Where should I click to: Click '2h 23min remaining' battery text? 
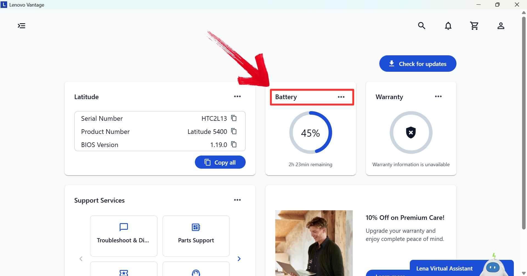pos(310,165)
